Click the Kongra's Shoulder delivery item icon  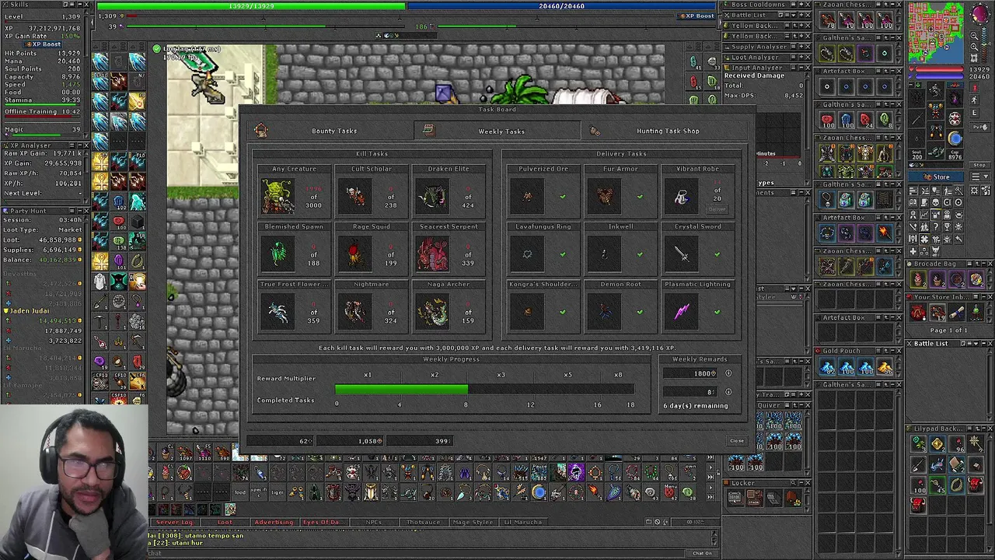pos(527,312)
